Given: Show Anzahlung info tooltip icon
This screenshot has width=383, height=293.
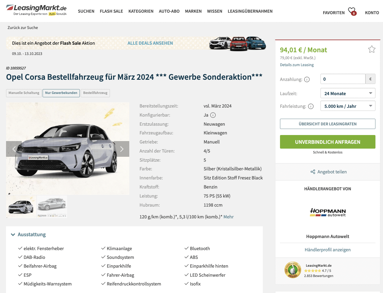Looking at the screenshot, I should [x=307, y=79].
